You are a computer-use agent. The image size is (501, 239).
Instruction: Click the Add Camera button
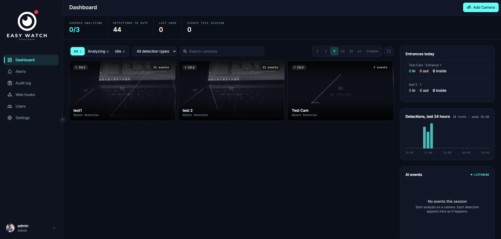(481, 7)
